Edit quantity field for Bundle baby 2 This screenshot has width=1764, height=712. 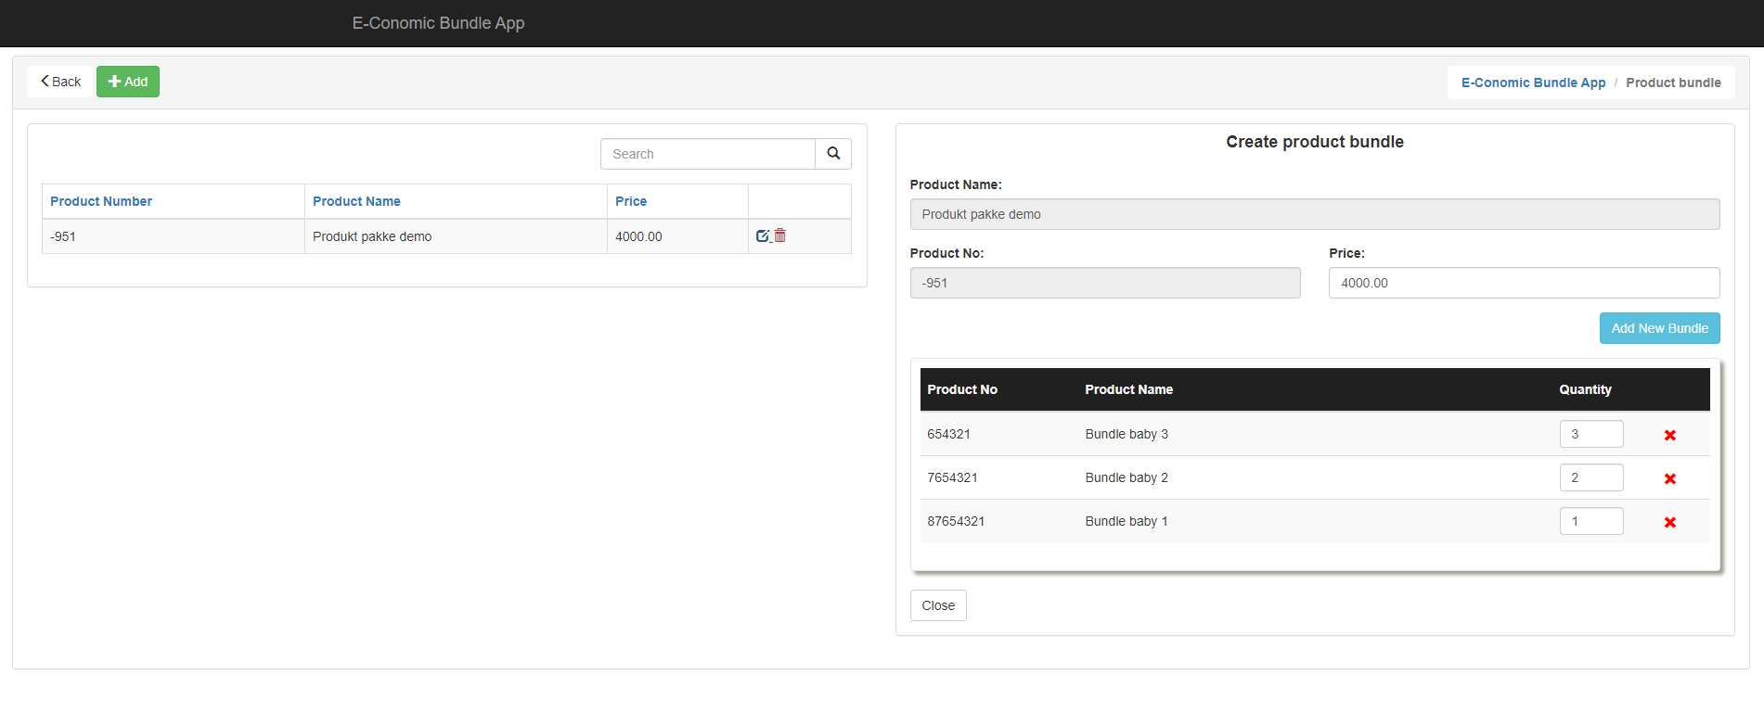(1590, 477)
